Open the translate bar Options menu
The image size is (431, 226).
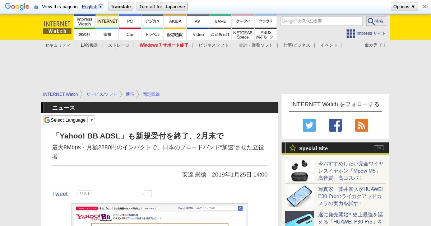[x=404, y=6]
